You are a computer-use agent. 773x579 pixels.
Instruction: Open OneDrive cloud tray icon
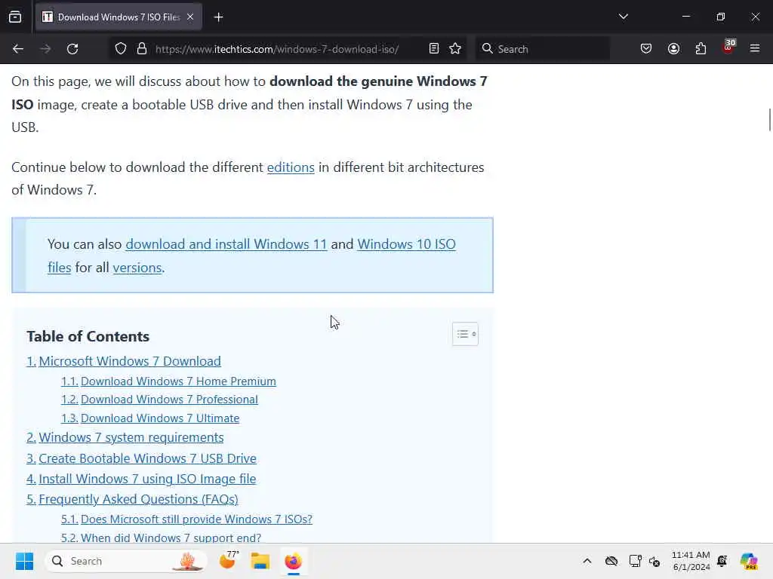point(611,561)
